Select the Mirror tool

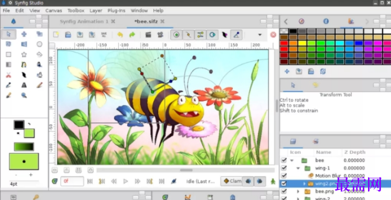point(24,44)
